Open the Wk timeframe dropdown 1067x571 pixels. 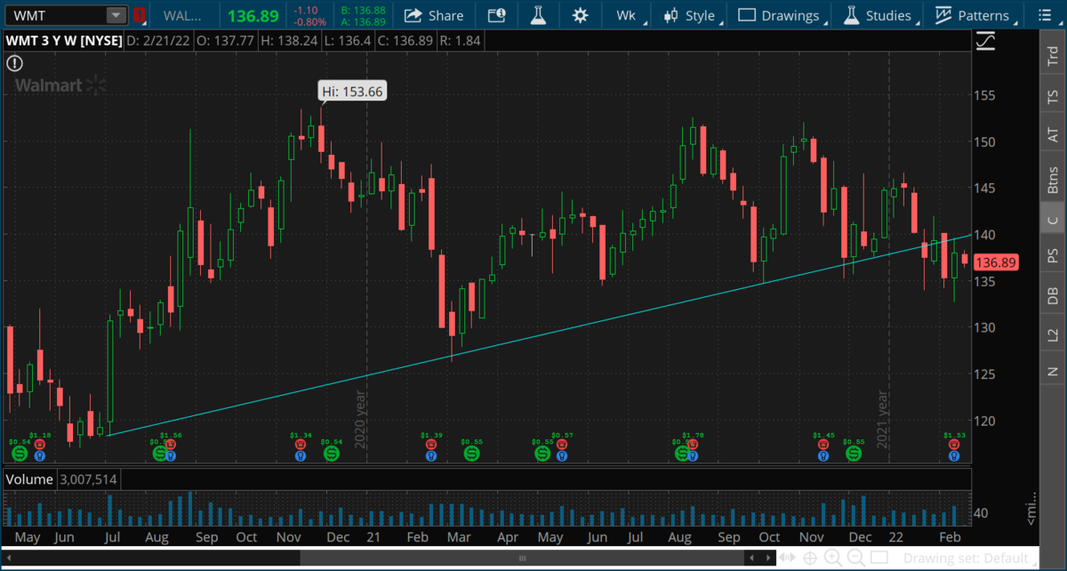coord(626,15)
